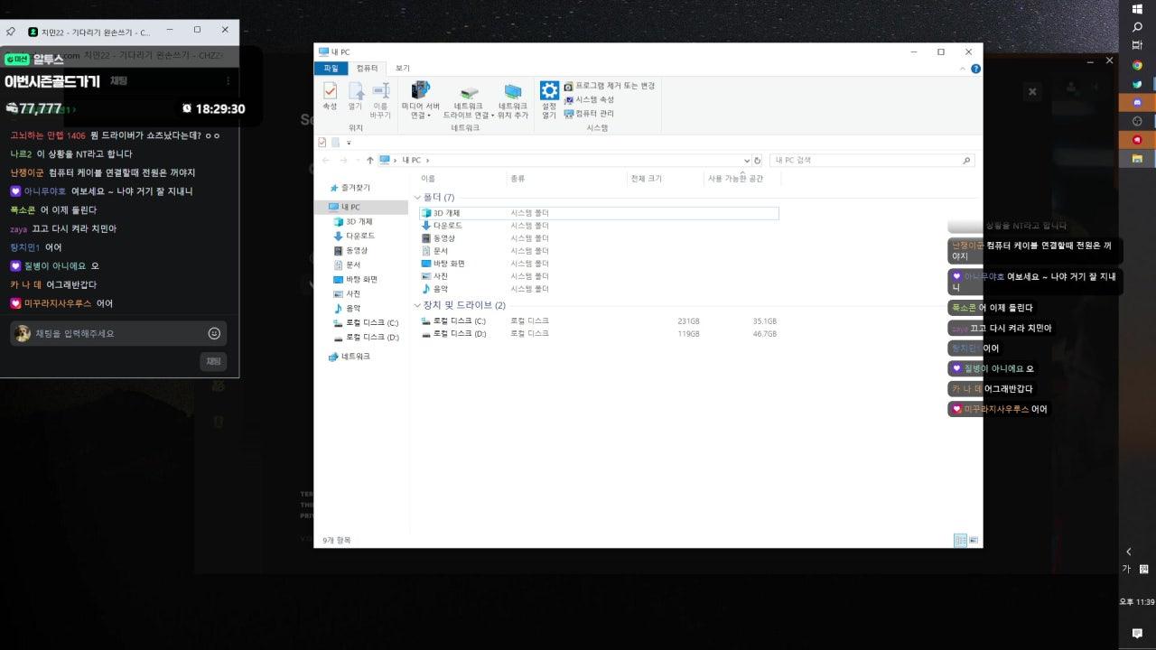Click the refresh button beside address bar
Image resolution: width=1156 pixels, height=650 pixels.
click(x=758, y=161)
